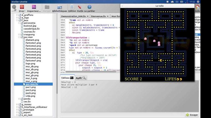Click the code editor horizontal scrollbar
The image size is (211, 118).
pyautogui.click(x=91, y=72)
